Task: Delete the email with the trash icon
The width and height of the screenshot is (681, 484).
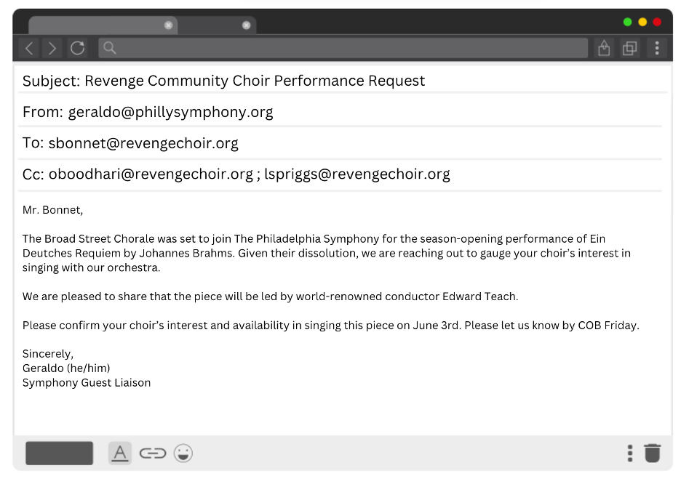Action: coord(653,453)
